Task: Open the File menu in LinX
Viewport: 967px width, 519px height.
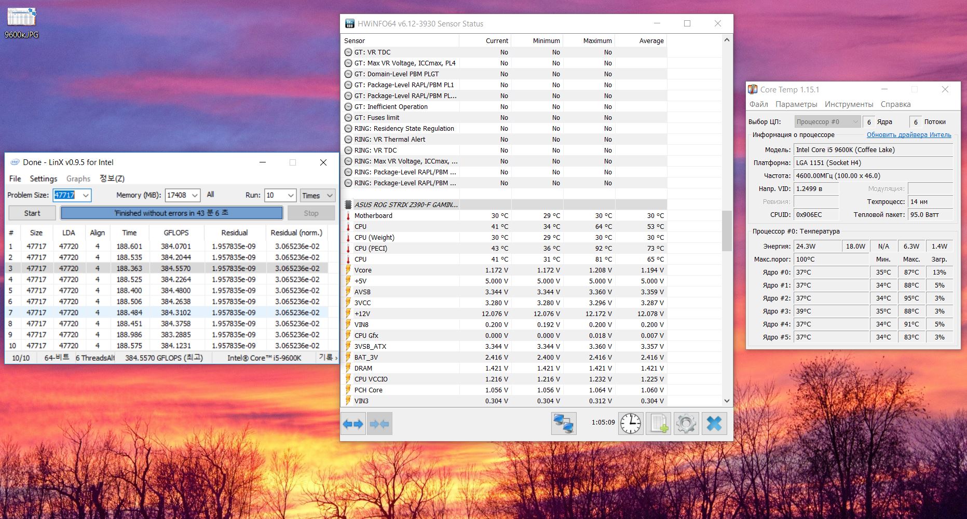Action: [15, 179]
